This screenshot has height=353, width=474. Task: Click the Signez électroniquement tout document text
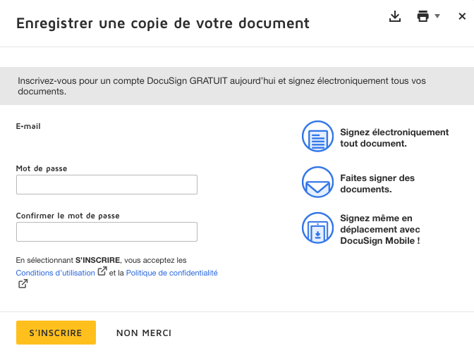coord(394,137)
